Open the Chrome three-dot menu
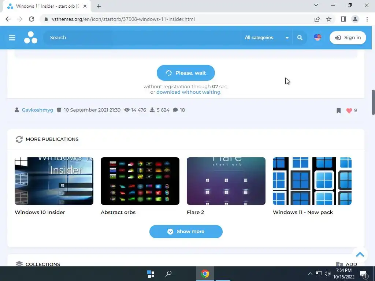 click(x=367, y=19)
